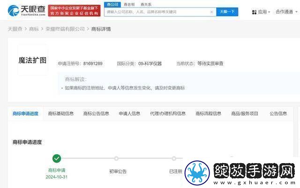Select the 查关系 search tab
Screen dimensions: 300x188
click(146, 4)
